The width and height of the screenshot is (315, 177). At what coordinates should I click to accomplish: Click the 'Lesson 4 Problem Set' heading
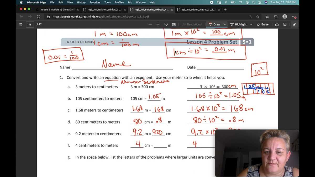(212, 42)
